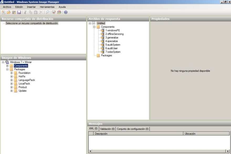Open the Herramientas menu
The image size is (231, 154).
pyautogui.click(x=47, y=7)
